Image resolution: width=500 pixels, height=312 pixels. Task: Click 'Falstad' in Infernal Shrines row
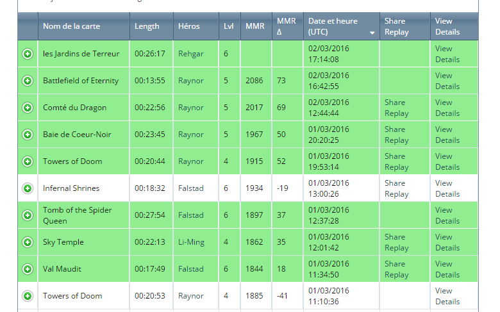190,188
